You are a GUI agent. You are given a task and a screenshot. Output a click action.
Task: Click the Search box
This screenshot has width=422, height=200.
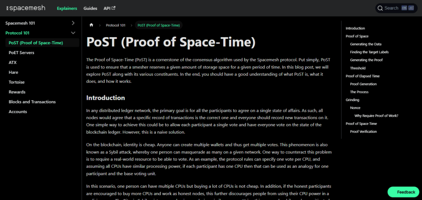396,8
